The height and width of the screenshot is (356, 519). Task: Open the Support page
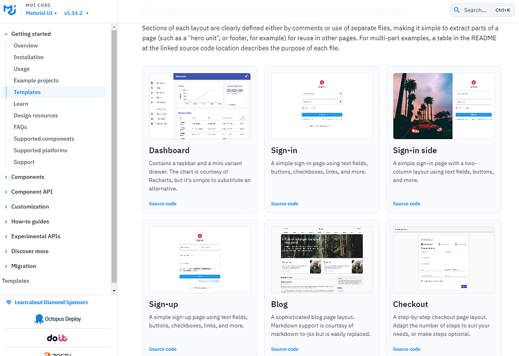24,162
